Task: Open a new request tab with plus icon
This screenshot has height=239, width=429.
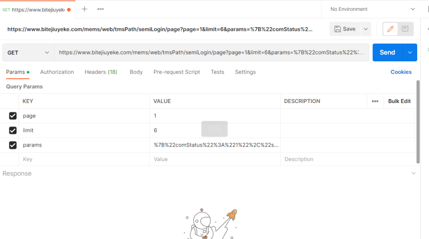Action: 84,9
